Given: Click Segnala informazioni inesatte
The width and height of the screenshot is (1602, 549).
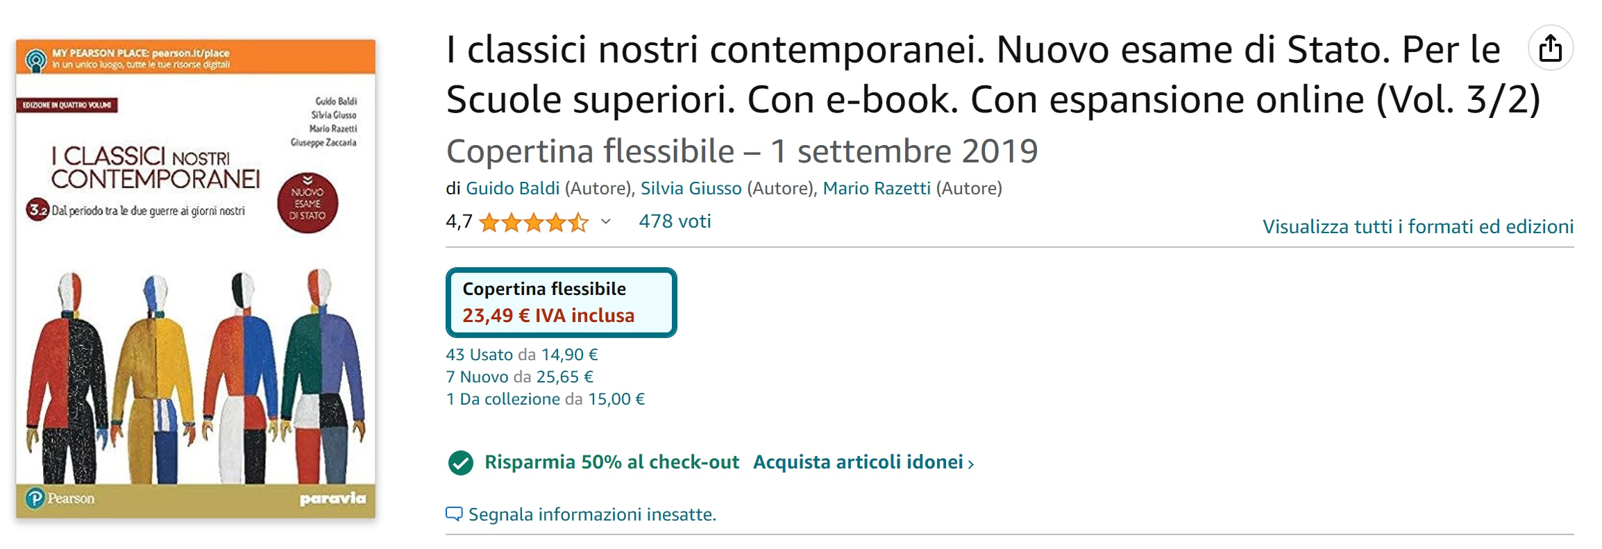Looking at the screenshot, I should pos(592,514).
